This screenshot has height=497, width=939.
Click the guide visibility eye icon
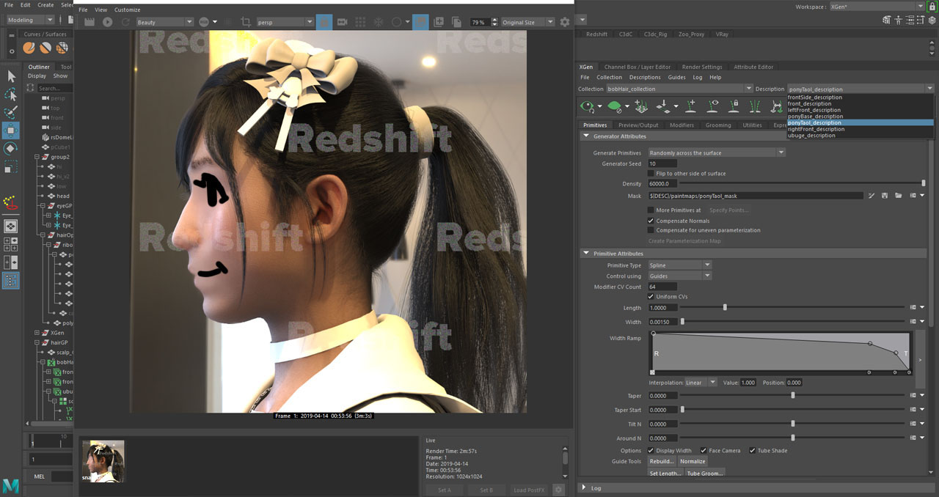pos(712,107)
